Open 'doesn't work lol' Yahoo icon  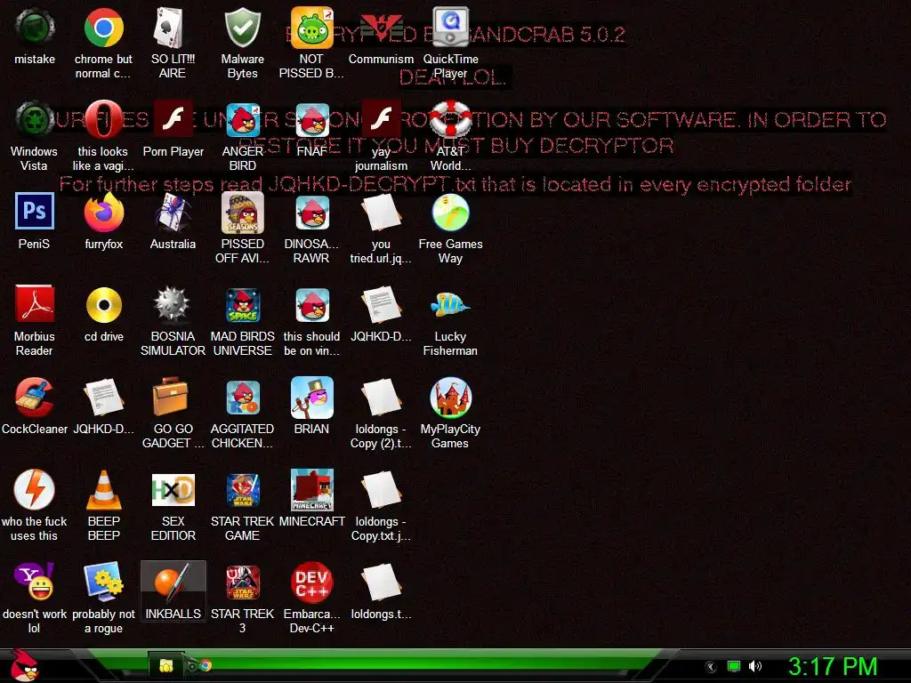pos(35,582)
